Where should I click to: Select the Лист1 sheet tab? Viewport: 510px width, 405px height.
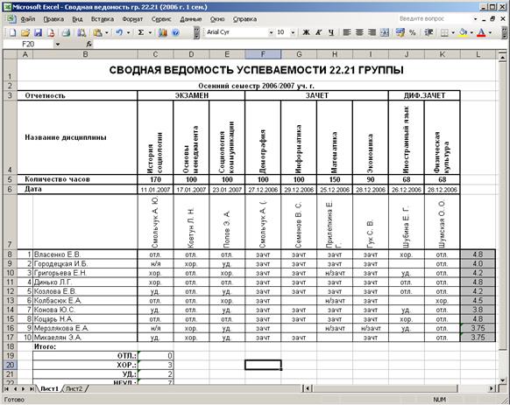49,388
